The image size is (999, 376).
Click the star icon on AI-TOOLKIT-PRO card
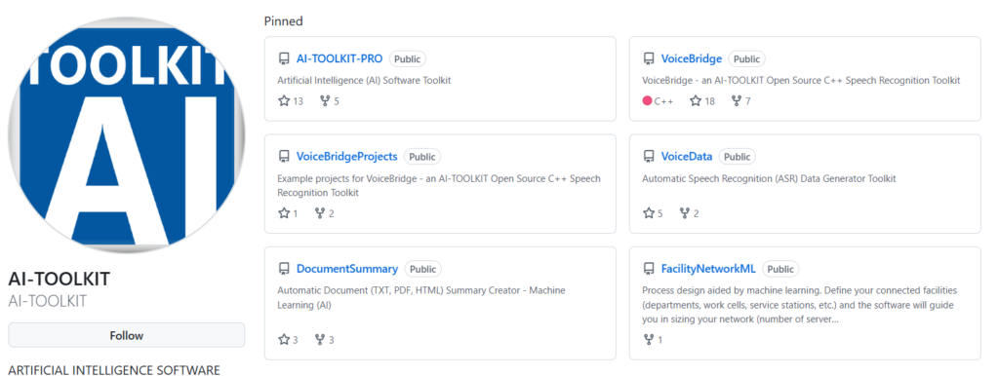pyautogui.click(x=284, y=101)
